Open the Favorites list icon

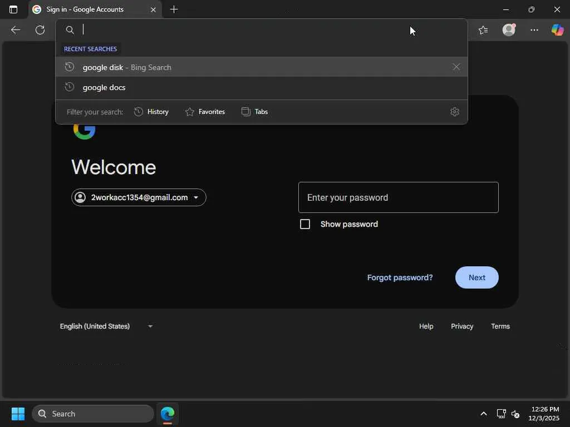pos(483,30)
